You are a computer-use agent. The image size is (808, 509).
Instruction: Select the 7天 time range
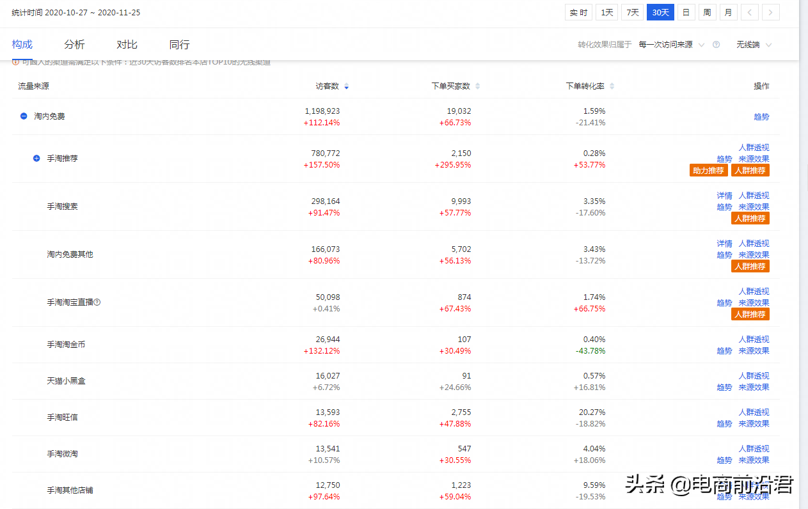[632, 12]
